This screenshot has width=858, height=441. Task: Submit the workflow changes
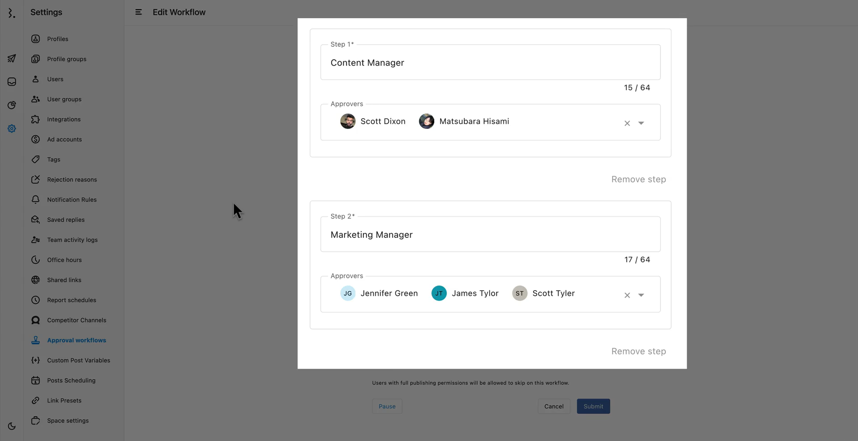(x=593, y=406)
